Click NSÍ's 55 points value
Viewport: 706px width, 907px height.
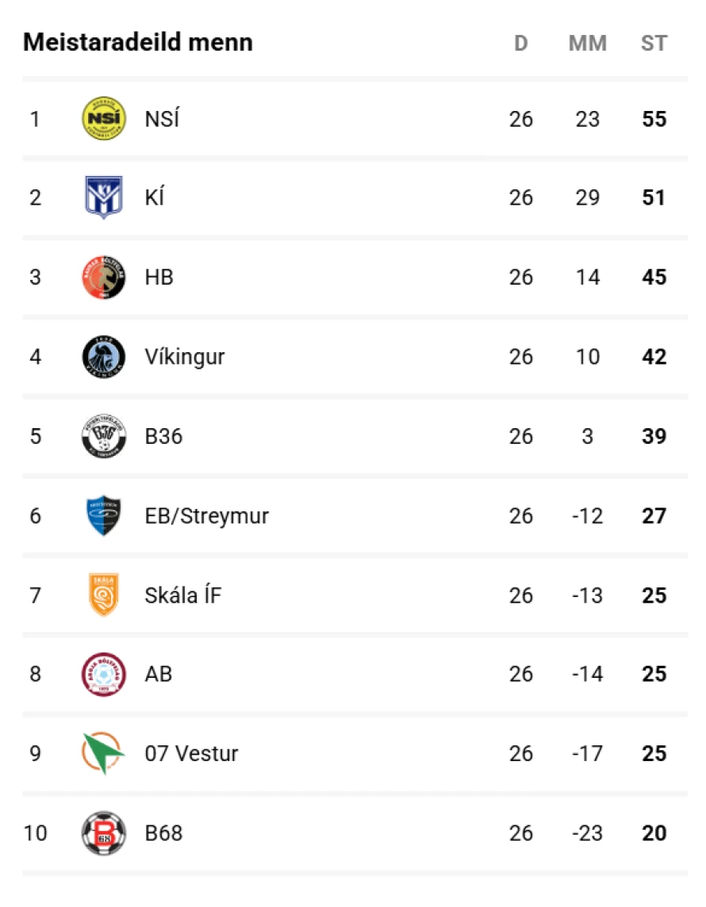[x=654, y=119]
